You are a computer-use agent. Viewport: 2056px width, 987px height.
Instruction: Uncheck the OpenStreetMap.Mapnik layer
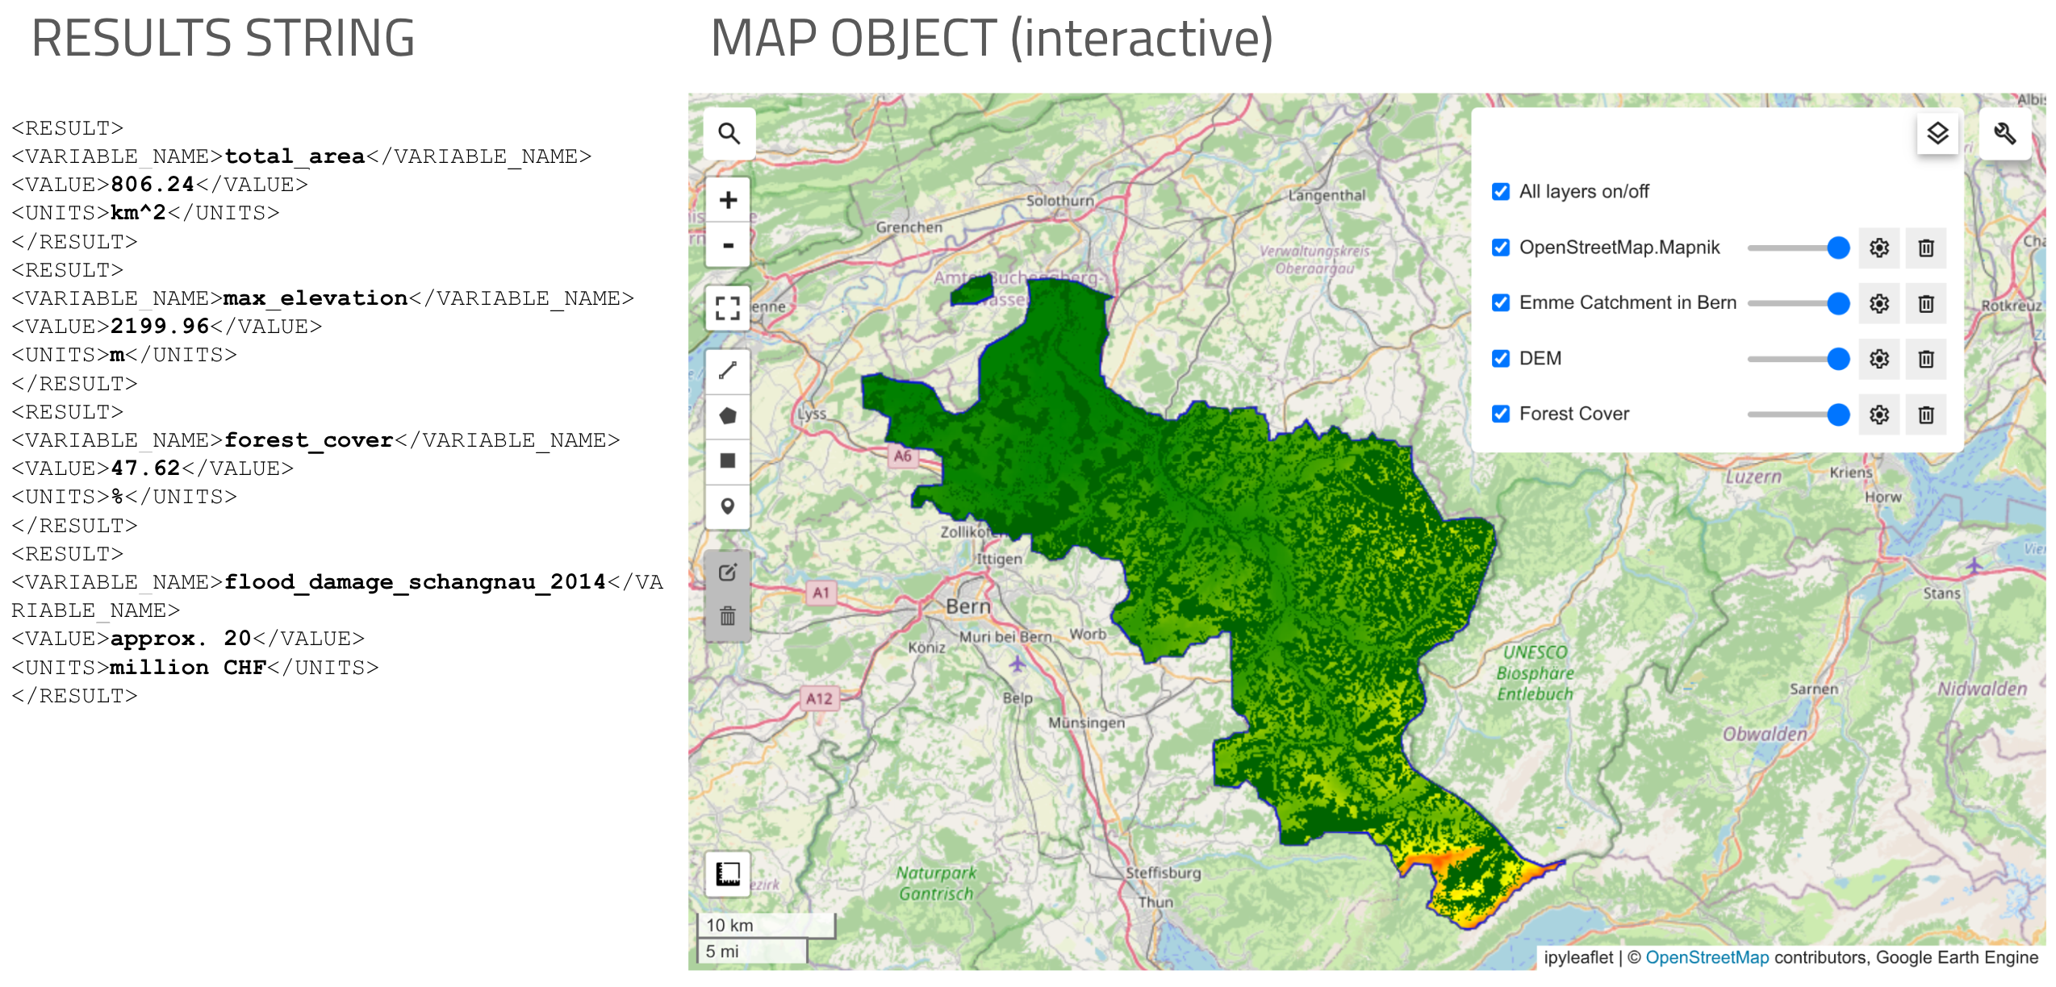pos(1501,248)
